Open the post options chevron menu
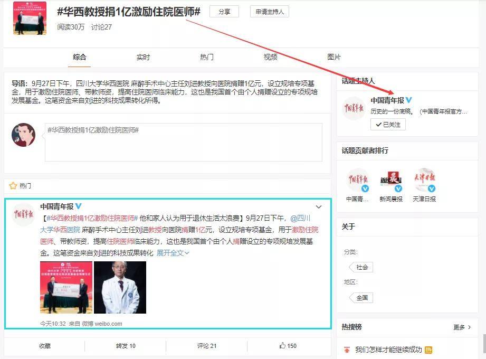The width and height of the screenshot is (486, 359). tap(319, 207)
